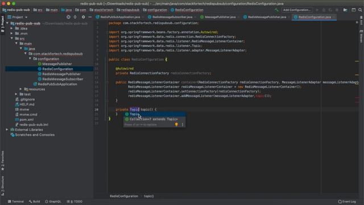Screen dimensions: 364x205
Task: Click the lightbulb icon in completion popup
Action: pos(176,125)
